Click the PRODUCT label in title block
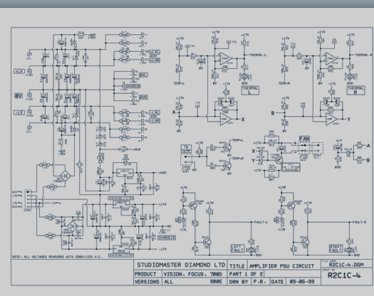Image resolution: width=374 pixels, height=296 pixels. click(145, 274)
